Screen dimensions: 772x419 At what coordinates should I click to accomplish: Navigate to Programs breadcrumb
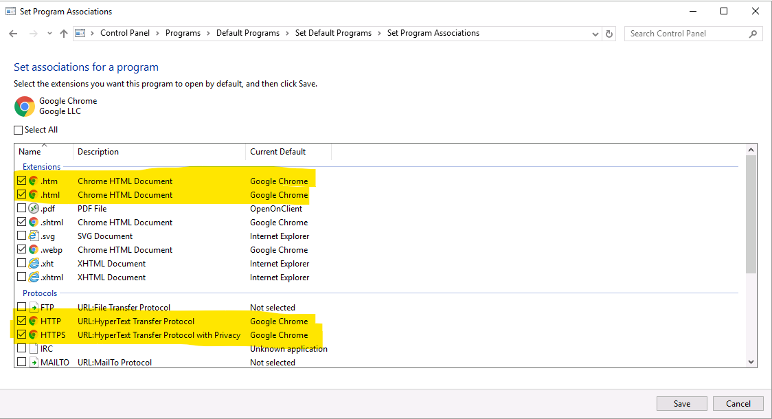click(183, 33)
